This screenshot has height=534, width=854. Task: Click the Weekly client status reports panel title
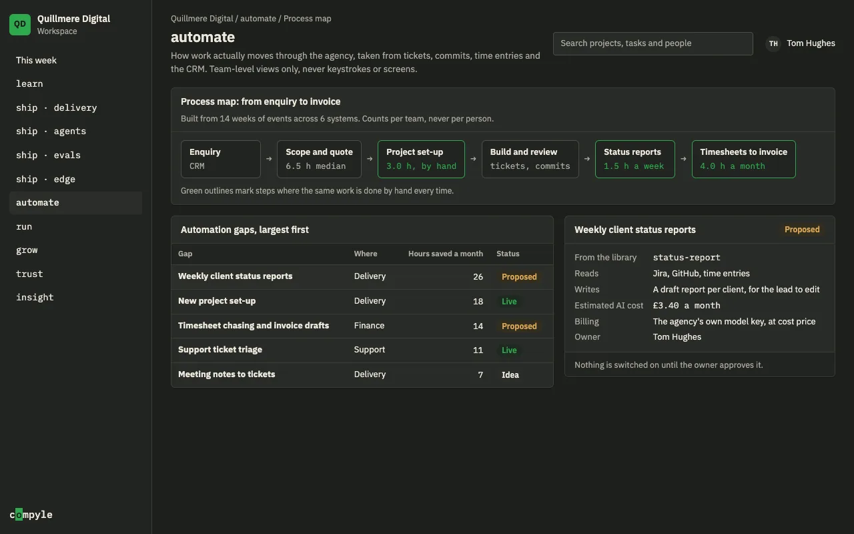635,230
